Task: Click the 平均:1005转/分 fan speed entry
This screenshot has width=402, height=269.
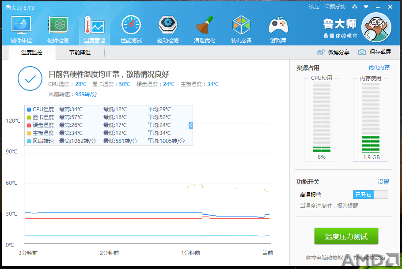Action: click(166, 141)
